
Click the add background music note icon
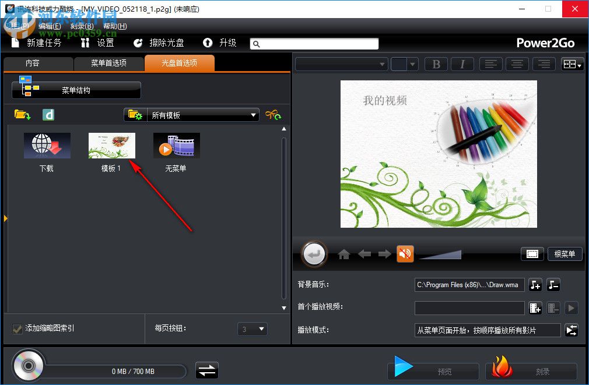[x=535, y=285]
